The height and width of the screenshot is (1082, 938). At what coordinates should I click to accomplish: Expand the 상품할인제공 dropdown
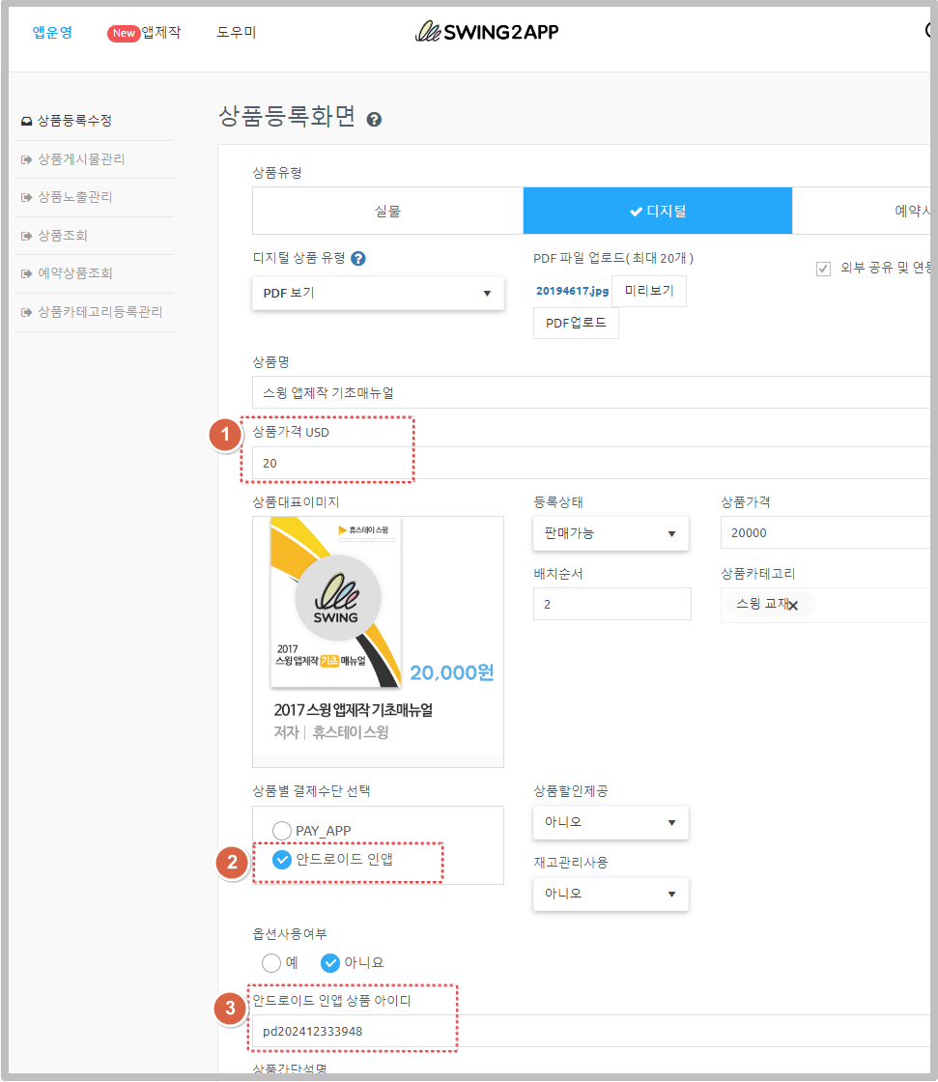point(610,822)
